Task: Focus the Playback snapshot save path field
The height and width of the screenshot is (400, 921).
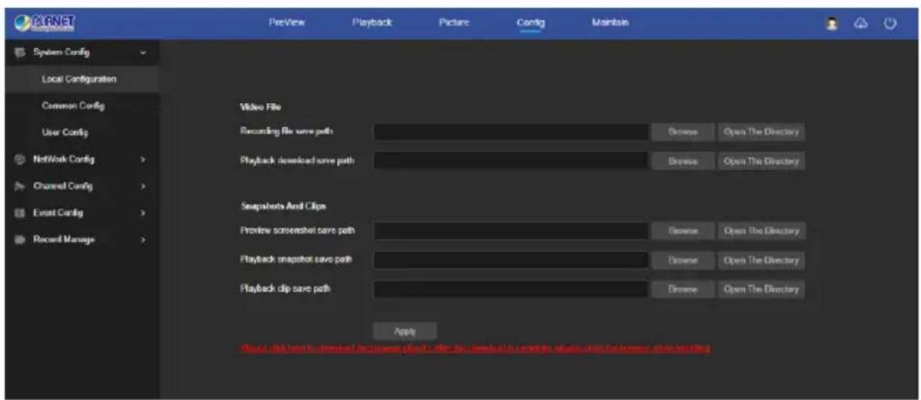Action: click(511, 261)
